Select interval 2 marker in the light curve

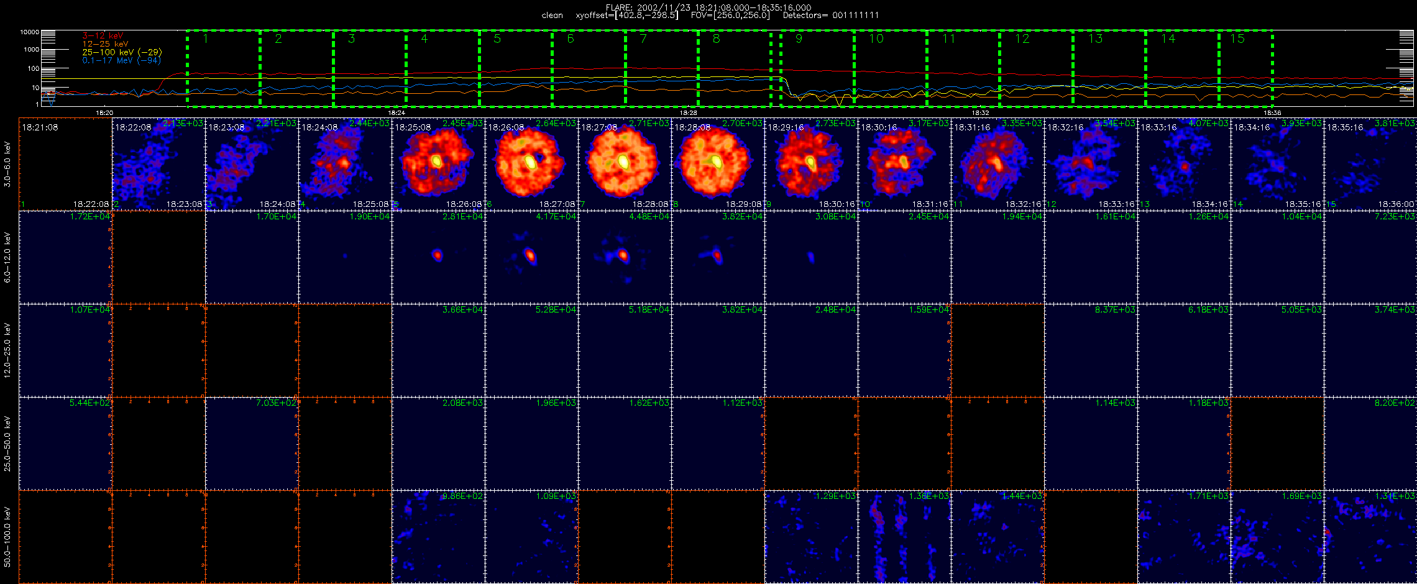click(x=278, y=39)
